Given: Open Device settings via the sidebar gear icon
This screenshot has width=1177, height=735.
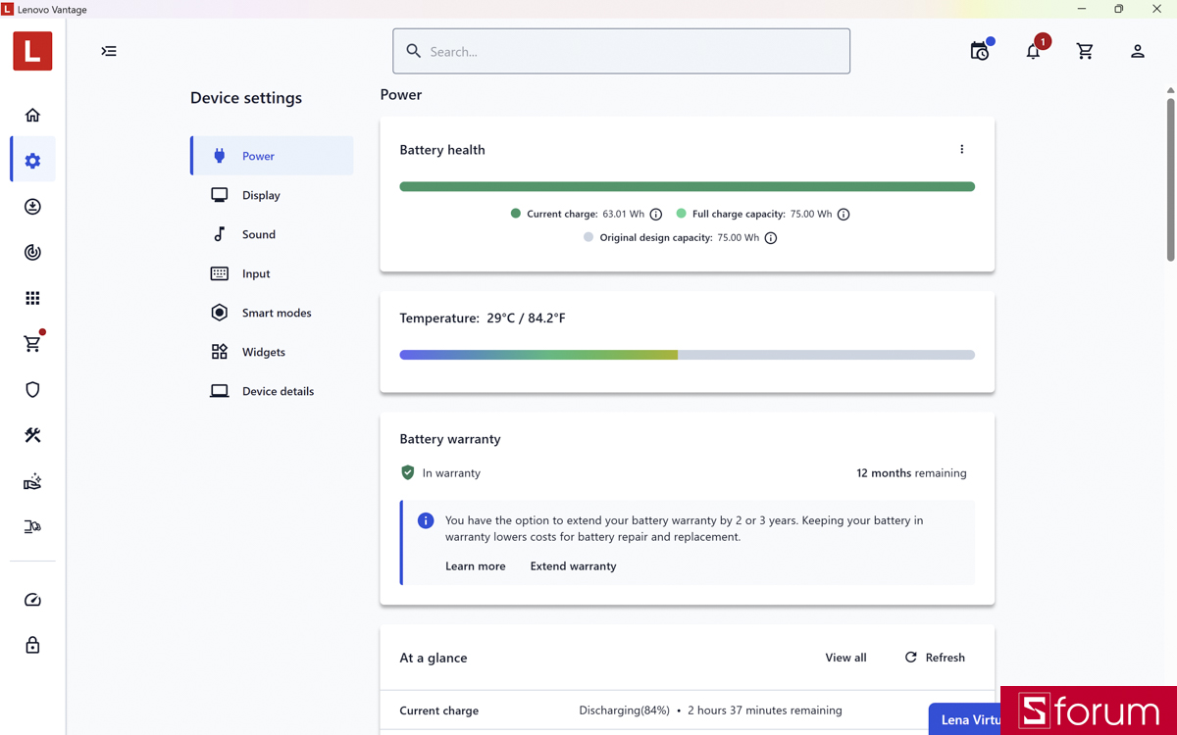Looking at the screenshot, I should click(x=32, y=161).
